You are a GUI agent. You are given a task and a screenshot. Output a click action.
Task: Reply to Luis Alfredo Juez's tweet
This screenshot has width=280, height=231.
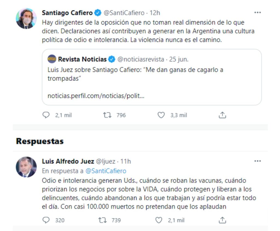(46, 220)
